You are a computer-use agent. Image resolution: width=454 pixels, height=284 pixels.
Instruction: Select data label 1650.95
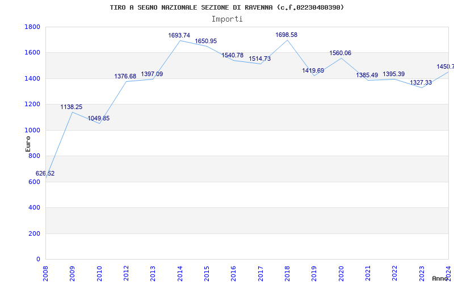click(x=206, y=41)
